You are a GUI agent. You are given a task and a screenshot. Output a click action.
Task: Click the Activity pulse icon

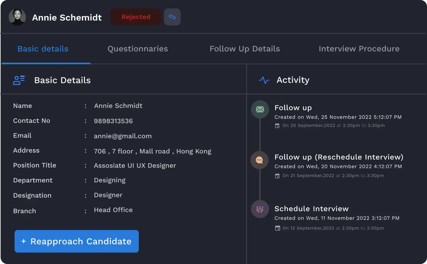(x=264, y=80)
